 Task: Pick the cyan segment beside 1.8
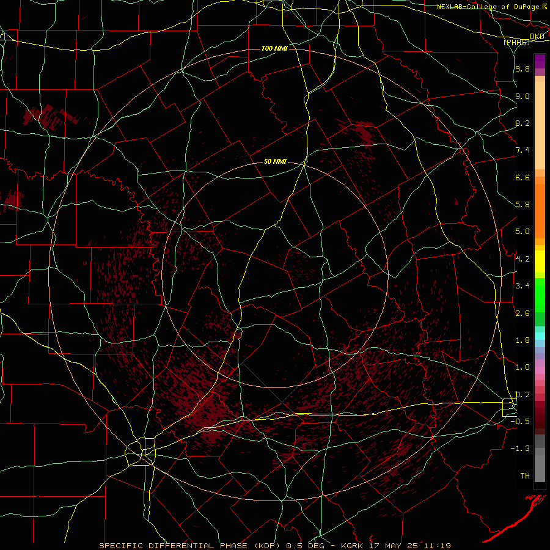pos(540,336)
